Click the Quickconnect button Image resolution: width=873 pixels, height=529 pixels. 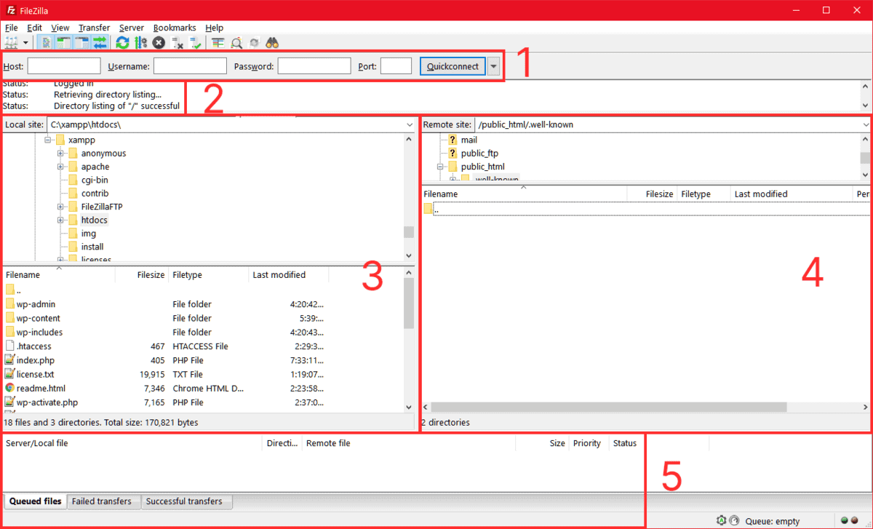(x=452, y=65)
